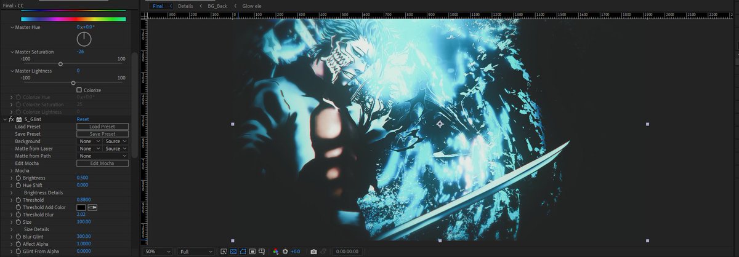The height and width of the screenshot is (257, 739).
Task: Open the Full resolution dropdown
Action: [196, 251]
